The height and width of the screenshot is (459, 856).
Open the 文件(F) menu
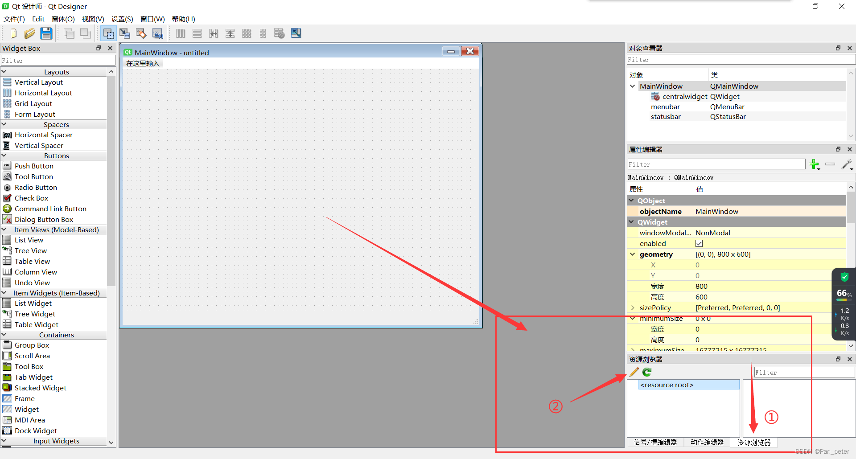coord(14,19)
